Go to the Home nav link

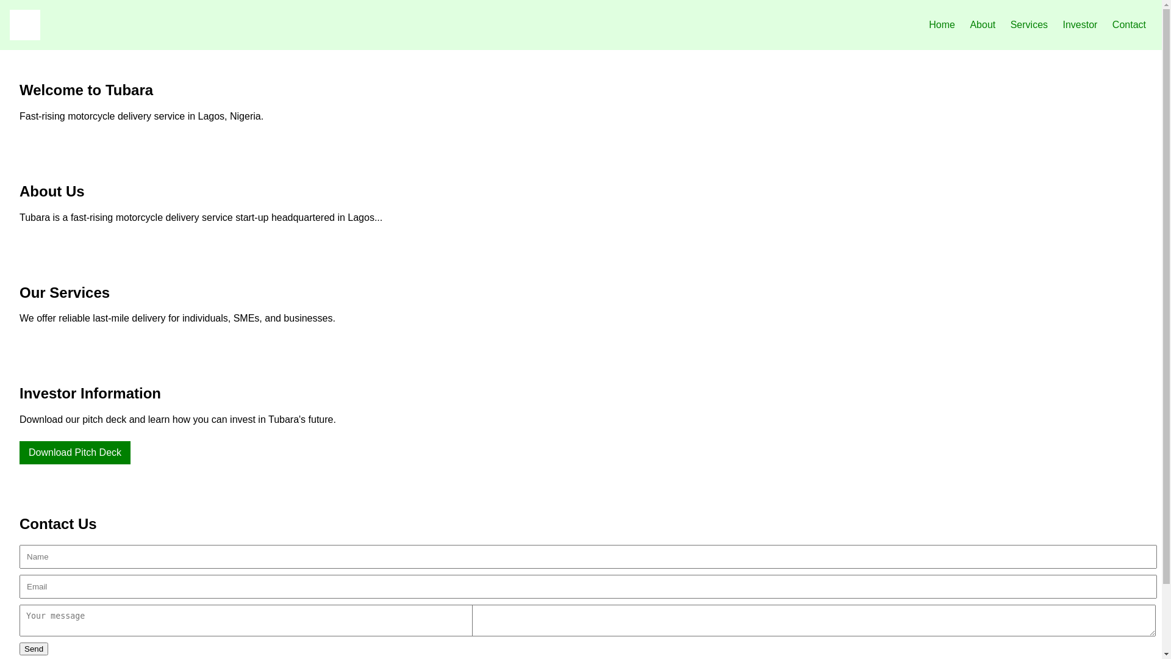click(x=942, y=25)
